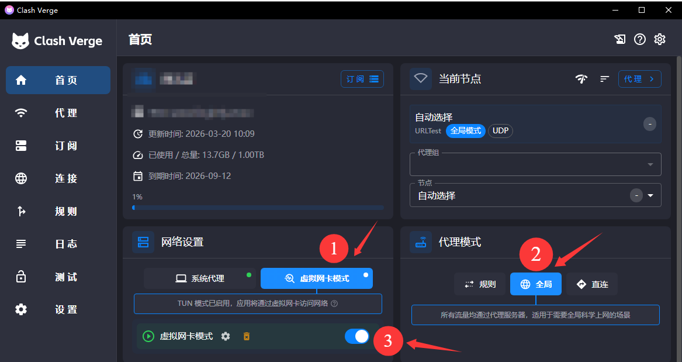Click the sort icon in current node card
682x362 pixels.
coord(605,79)
